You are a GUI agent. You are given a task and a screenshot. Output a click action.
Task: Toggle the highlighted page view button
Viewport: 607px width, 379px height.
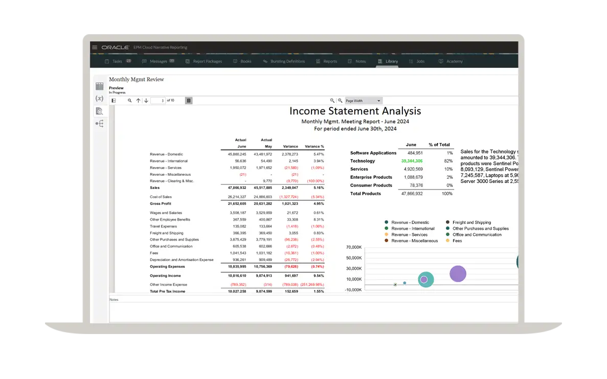click(x=189, y=101)
